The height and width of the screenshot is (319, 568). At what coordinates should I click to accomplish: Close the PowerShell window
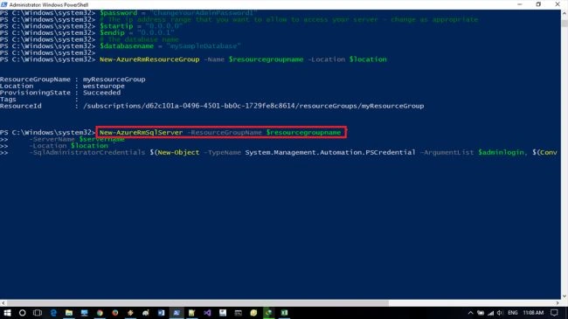coord(558,4)
